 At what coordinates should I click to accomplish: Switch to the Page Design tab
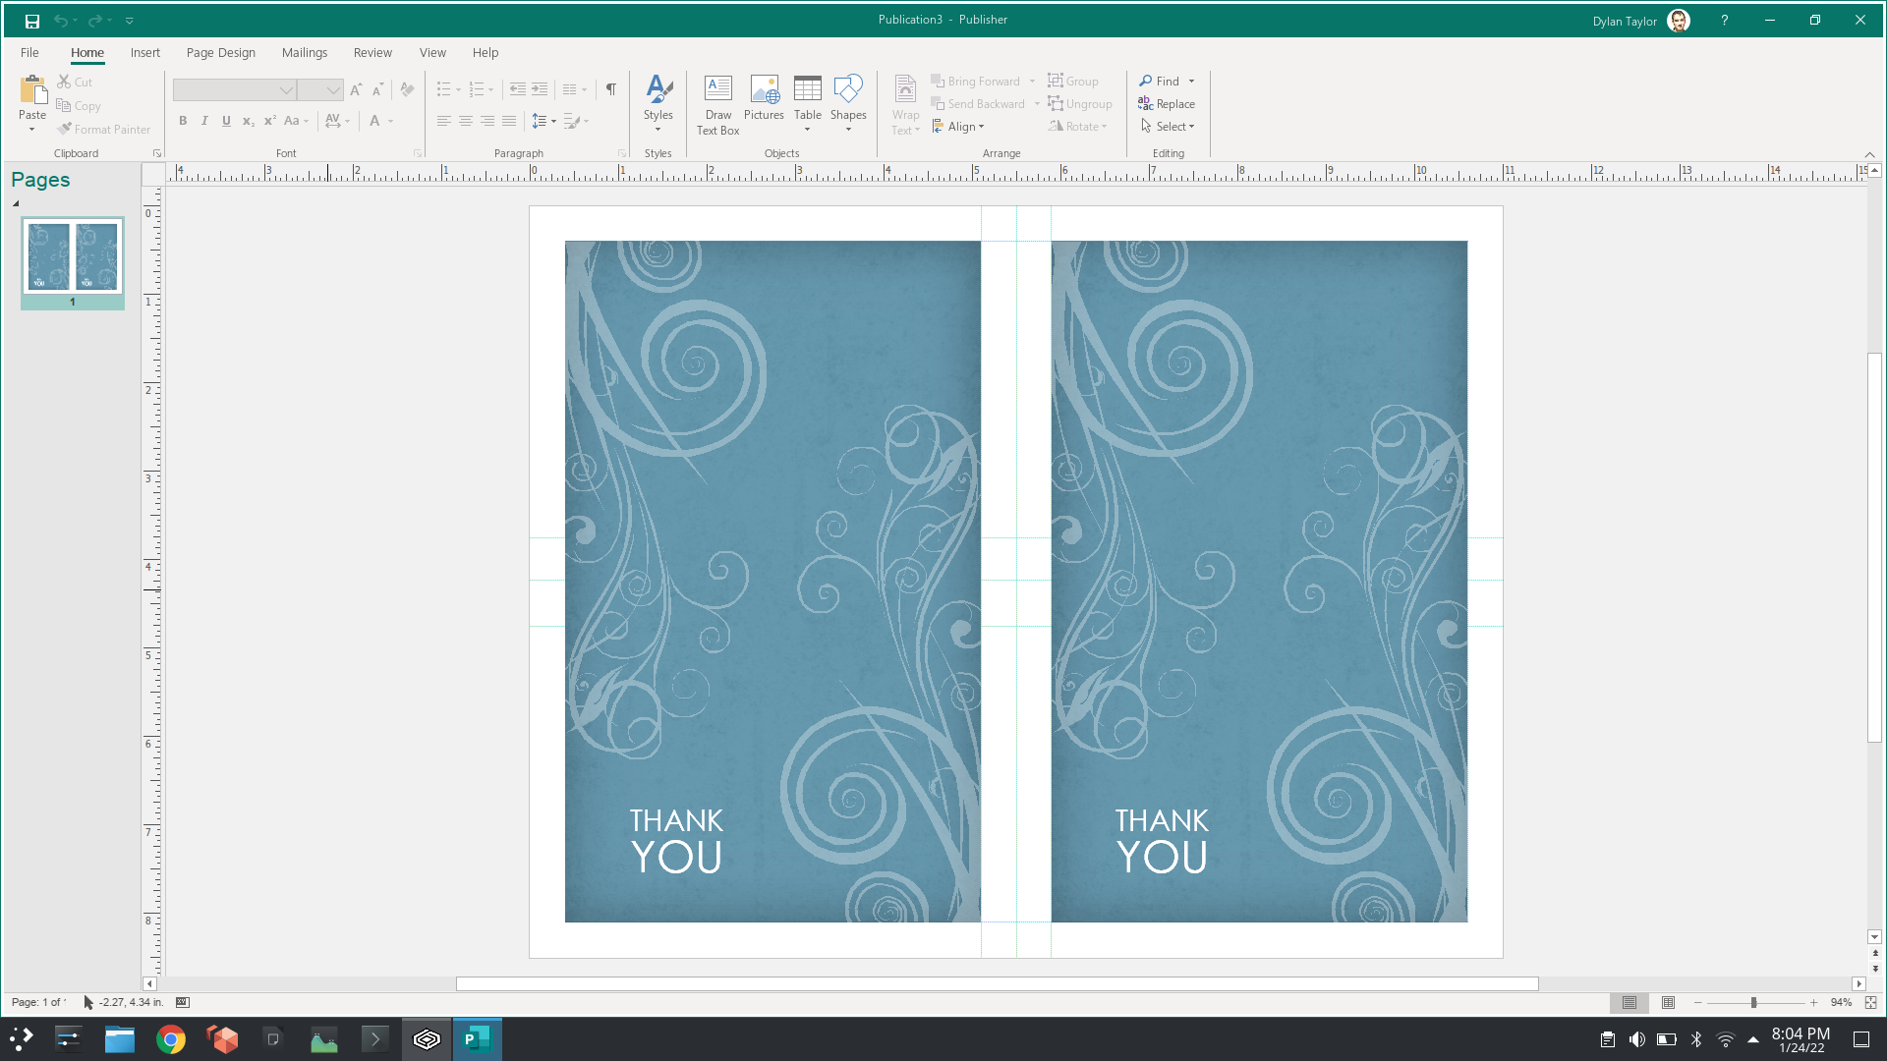(220, 52)
